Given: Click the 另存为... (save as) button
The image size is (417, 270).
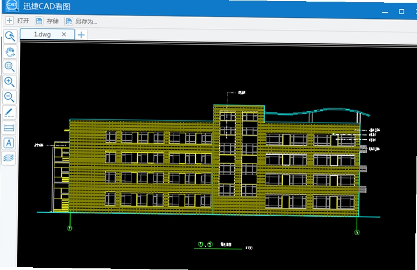Looking at the screenshot, I should [x=81, y=21].
